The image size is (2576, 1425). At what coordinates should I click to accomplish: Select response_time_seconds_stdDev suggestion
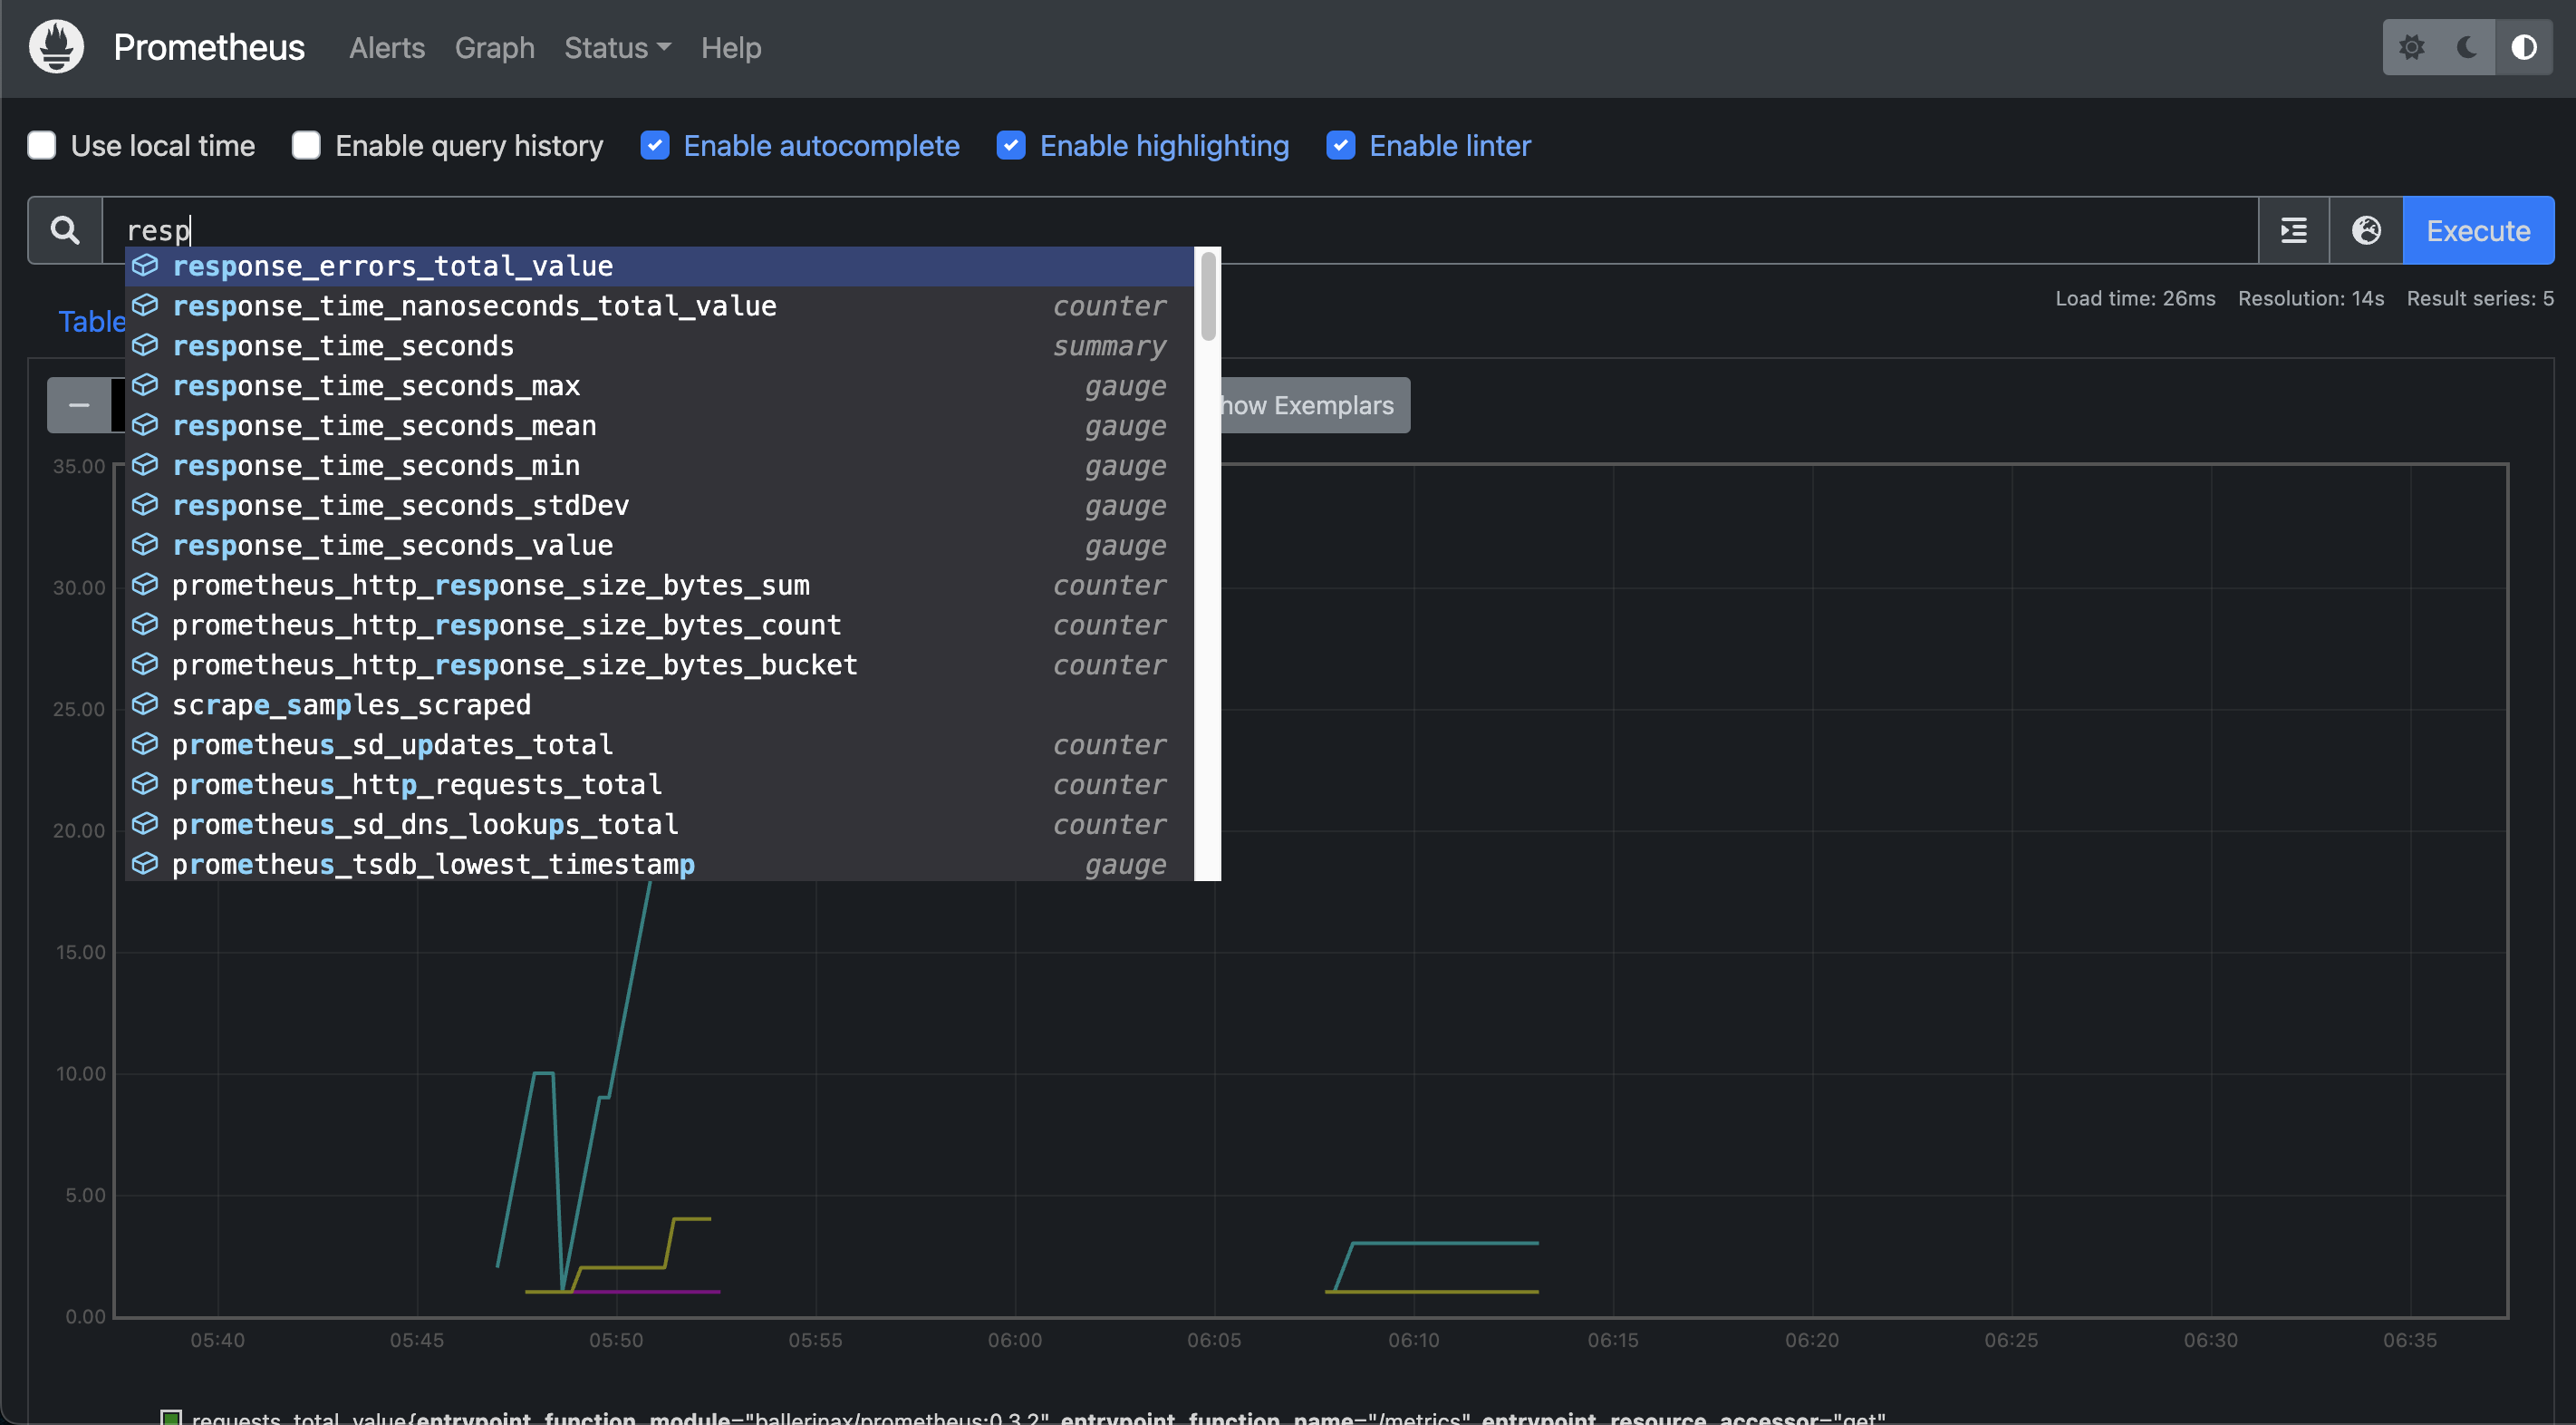tap(659, 507)
